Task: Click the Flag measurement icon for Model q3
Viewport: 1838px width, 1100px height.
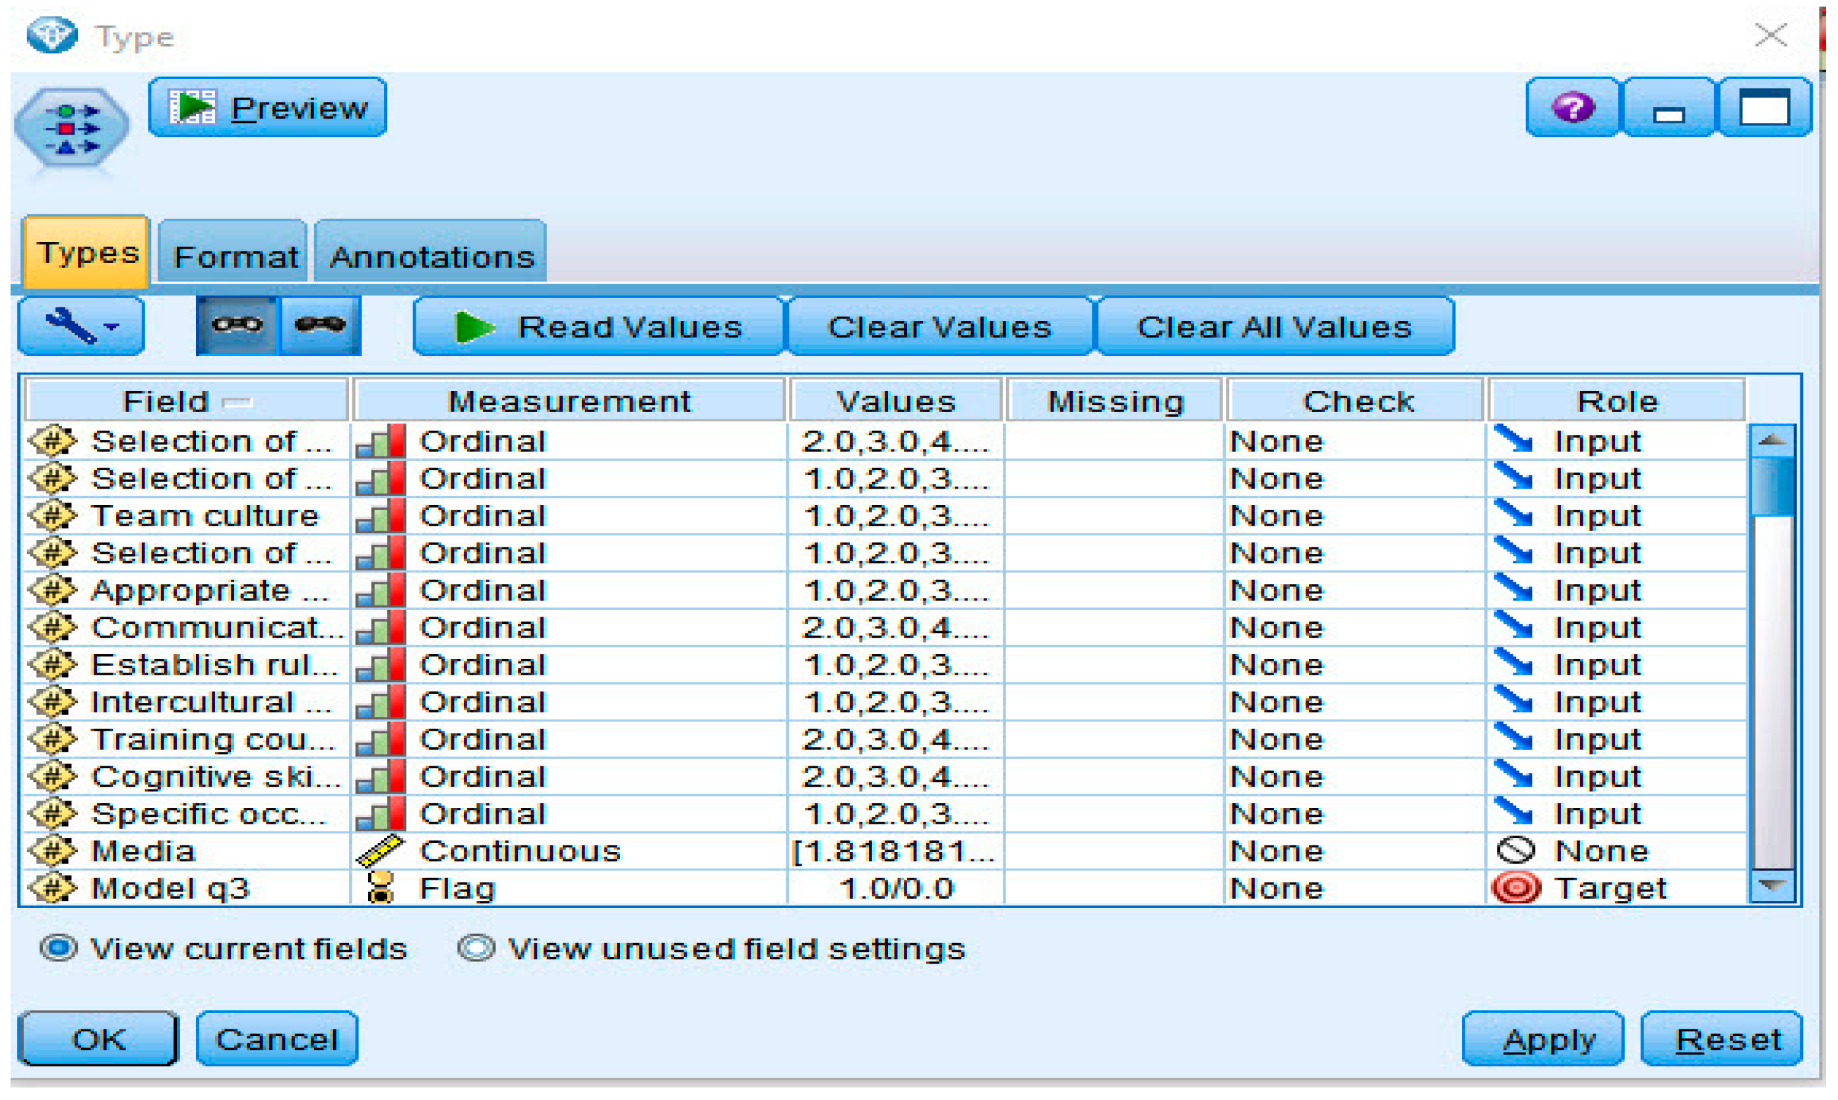Action: click(381, 888)
